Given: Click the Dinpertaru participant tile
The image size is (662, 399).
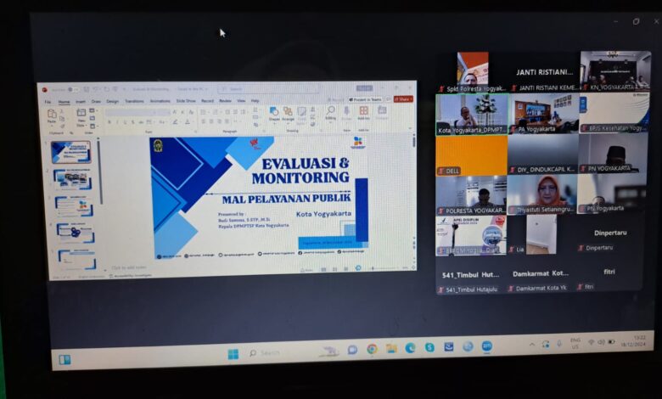Looking at the screenshot, I should tap(610, 234).
